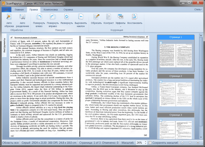Click the ScanPapyrus title bar app icon
205x147 pixels.
point(3,3)
